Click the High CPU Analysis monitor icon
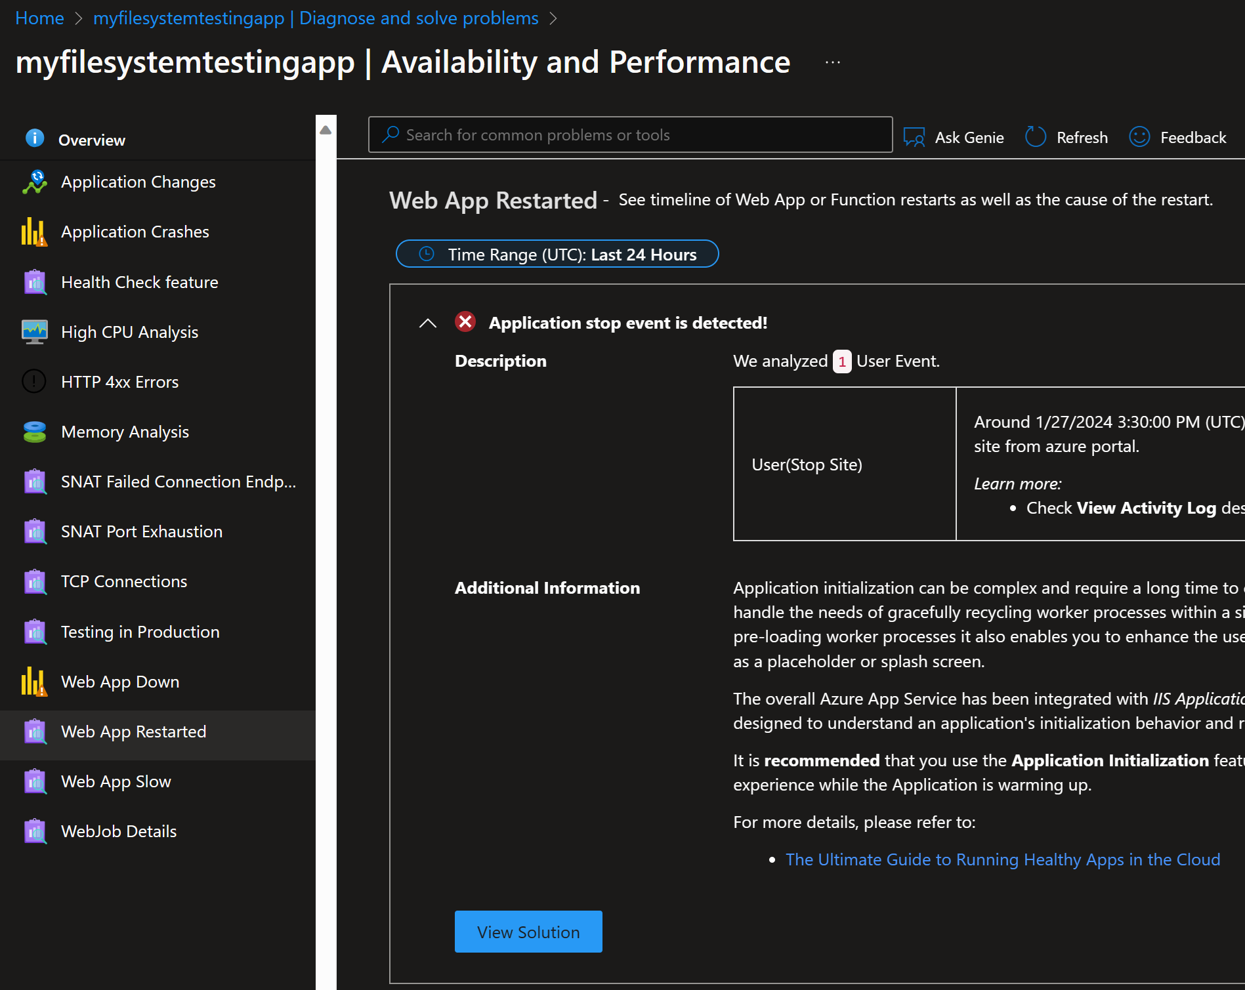This screenshot has height=990, width=1245. [x=35, y=332]
